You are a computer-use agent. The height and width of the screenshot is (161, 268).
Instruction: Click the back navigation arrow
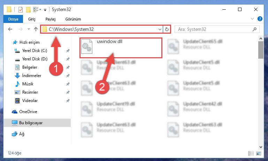click(10, 29)
